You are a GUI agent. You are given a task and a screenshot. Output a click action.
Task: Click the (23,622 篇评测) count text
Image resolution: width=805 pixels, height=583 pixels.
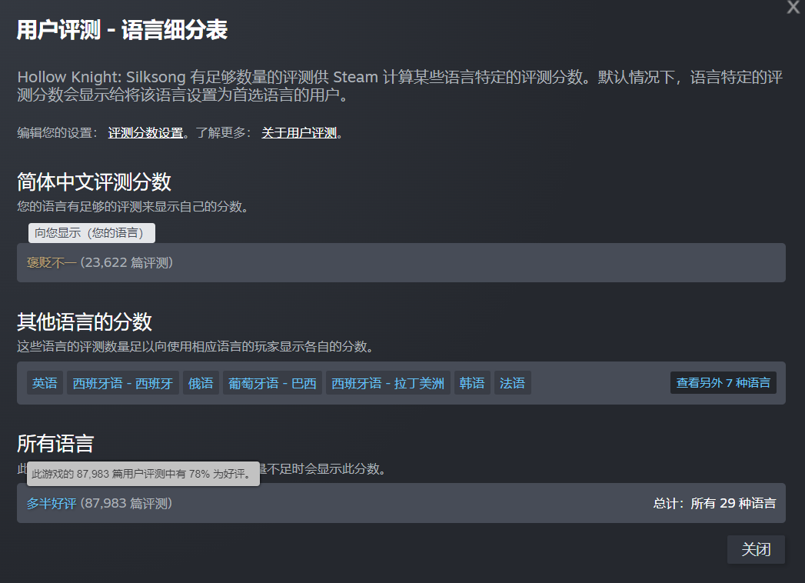(x=127, y=263)
